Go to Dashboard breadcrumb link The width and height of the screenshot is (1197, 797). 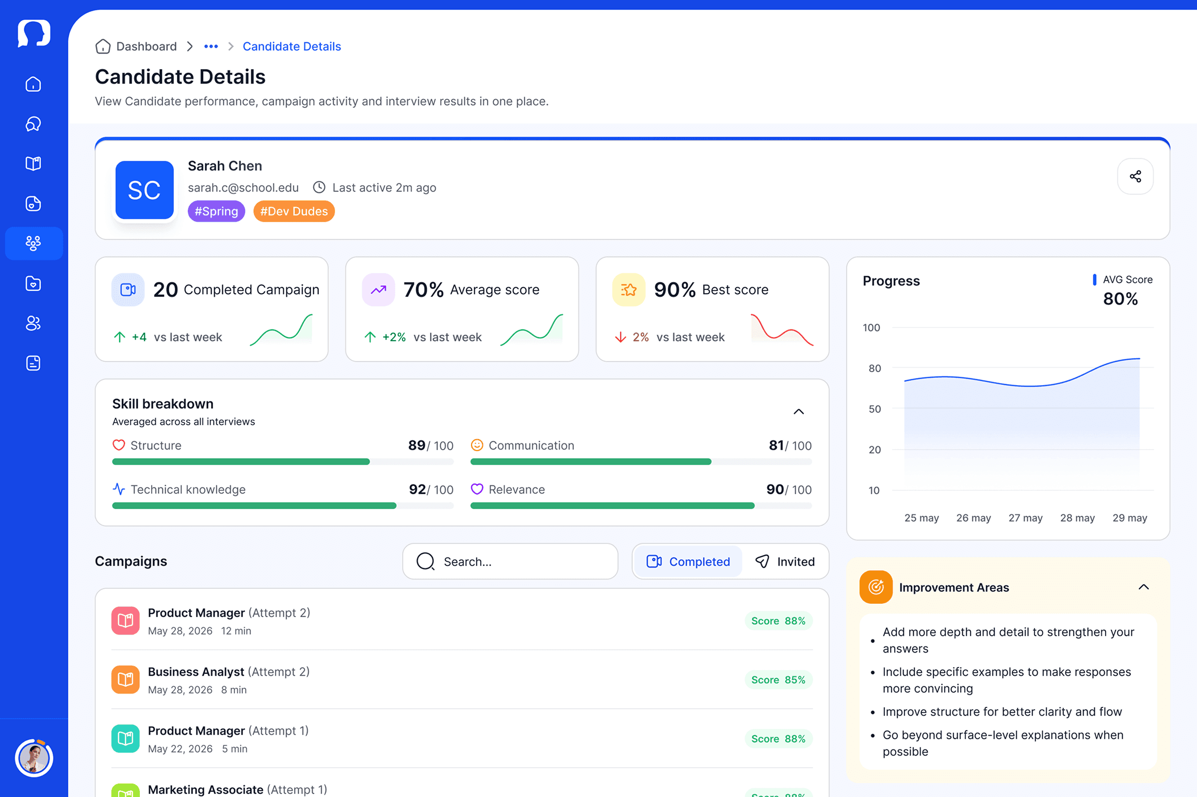[x=147, y=46]
